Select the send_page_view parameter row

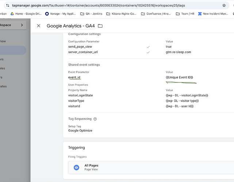[x=80, y=47]
